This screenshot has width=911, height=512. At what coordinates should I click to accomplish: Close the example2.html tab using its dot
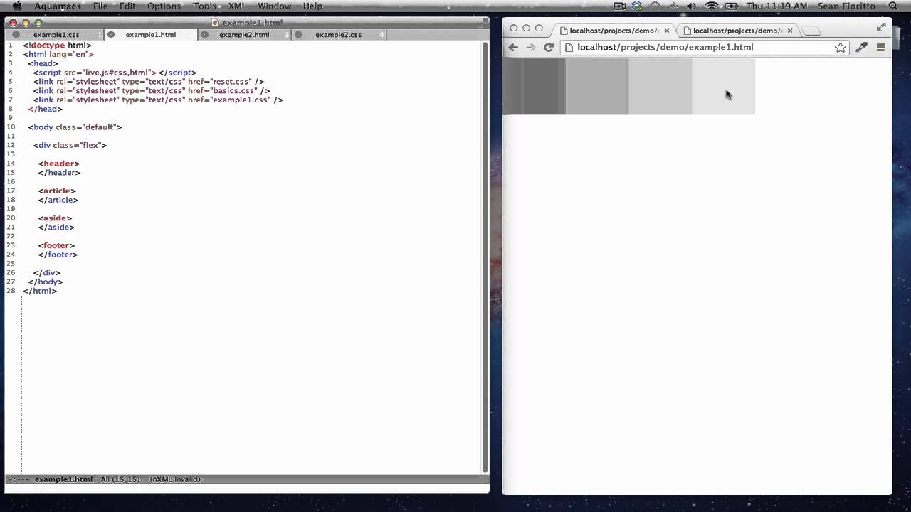[x=205, y=35]
